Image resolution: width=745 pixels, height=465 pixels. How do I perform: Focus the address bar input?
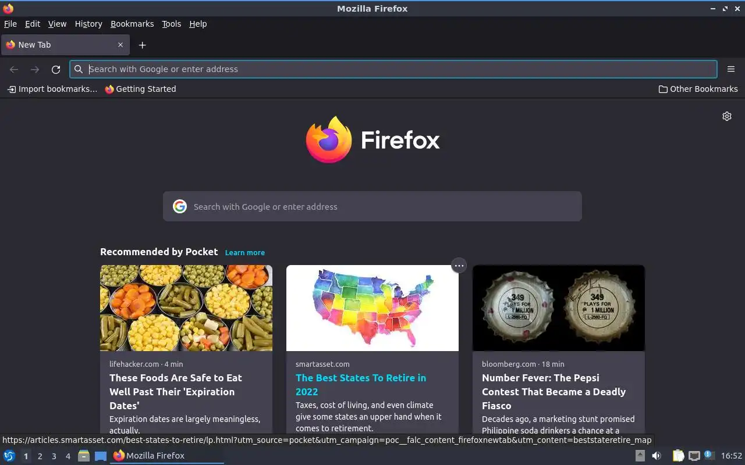pos(393,69)
